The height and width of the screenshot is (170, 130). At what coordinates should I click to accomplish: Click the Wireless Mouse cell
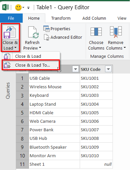point(54,87)
